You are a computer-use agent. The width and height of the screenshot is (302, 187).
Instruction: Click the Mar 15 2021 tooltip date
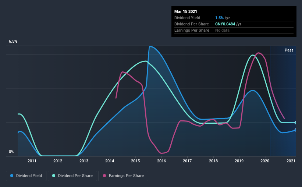[186, 11]
